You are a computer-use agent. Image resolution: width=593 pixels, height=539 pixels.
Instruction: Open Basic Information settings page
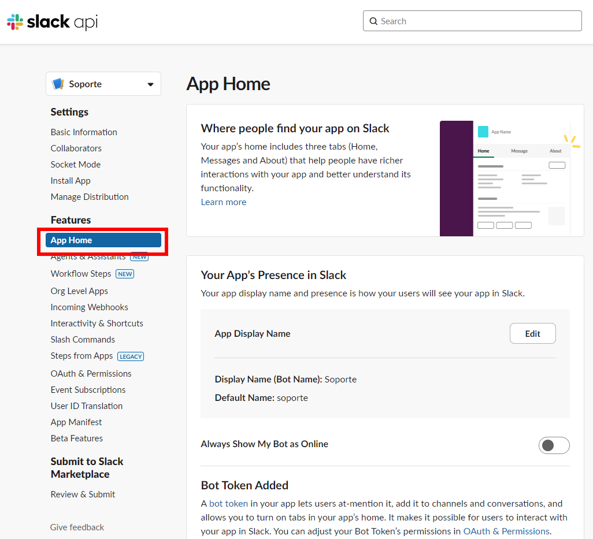click(84, 132)
